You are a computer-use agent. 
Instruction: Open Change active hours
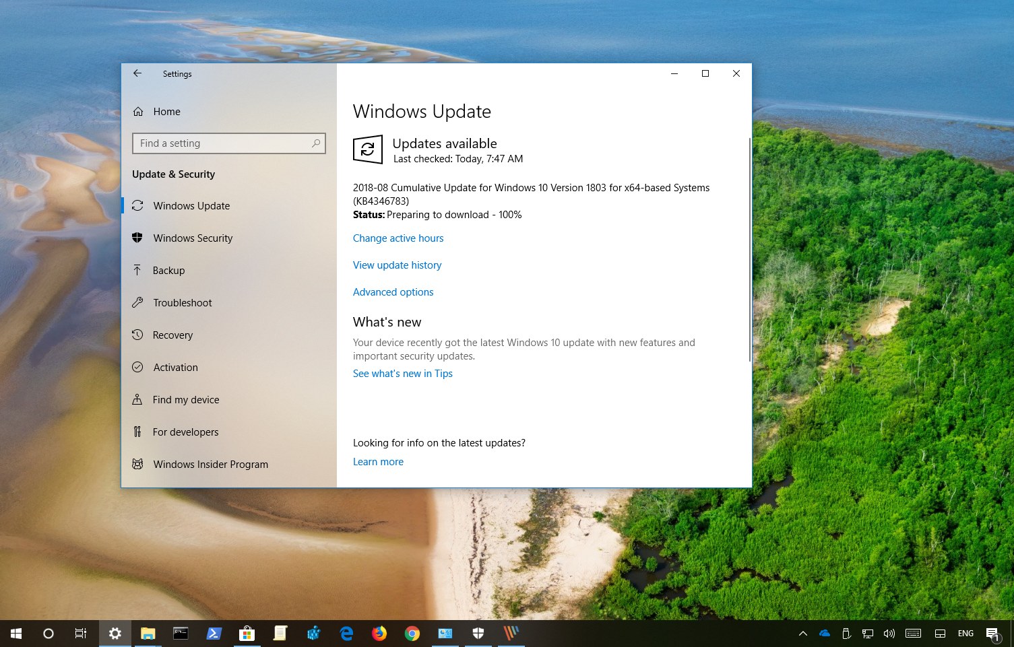(x=398, y=238)
